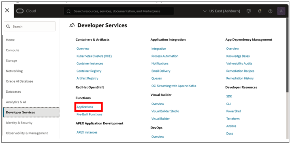This screenshot has width=290, height=143.
Task: Click the sidebar menu scrollbar
Action: [x=2, y=66]
